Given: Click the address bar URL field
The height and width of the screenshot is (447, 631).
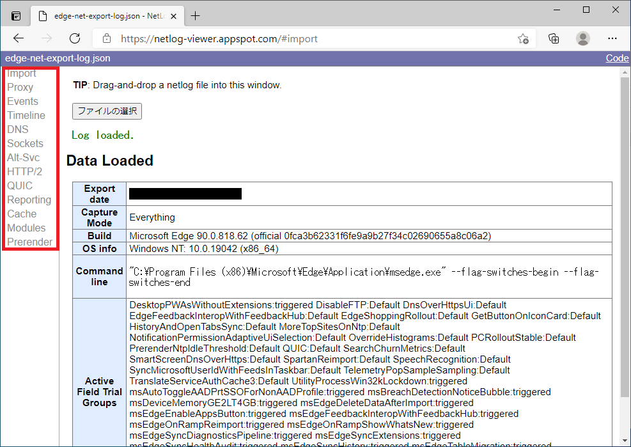Looking at the screenshot, I should tap(307, 38).
